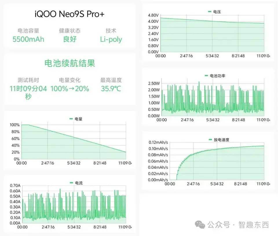The image size is (278, 236).
Task: Click the 电量 line chart area
Action: coord(74,140)
